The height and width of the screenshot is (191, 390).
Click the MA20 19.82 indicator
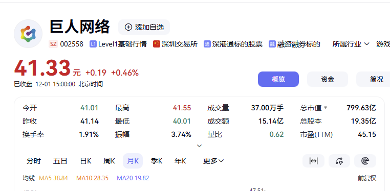(x=133, y=178)
